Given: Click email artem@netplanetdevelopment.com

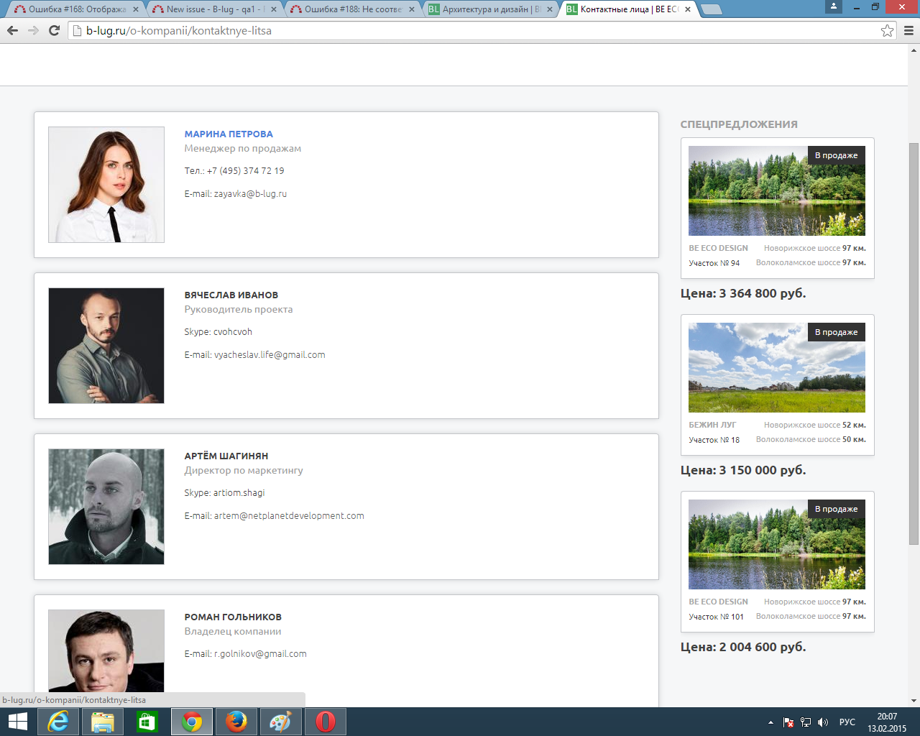Looking at the screenshot, I should (288, 515).
